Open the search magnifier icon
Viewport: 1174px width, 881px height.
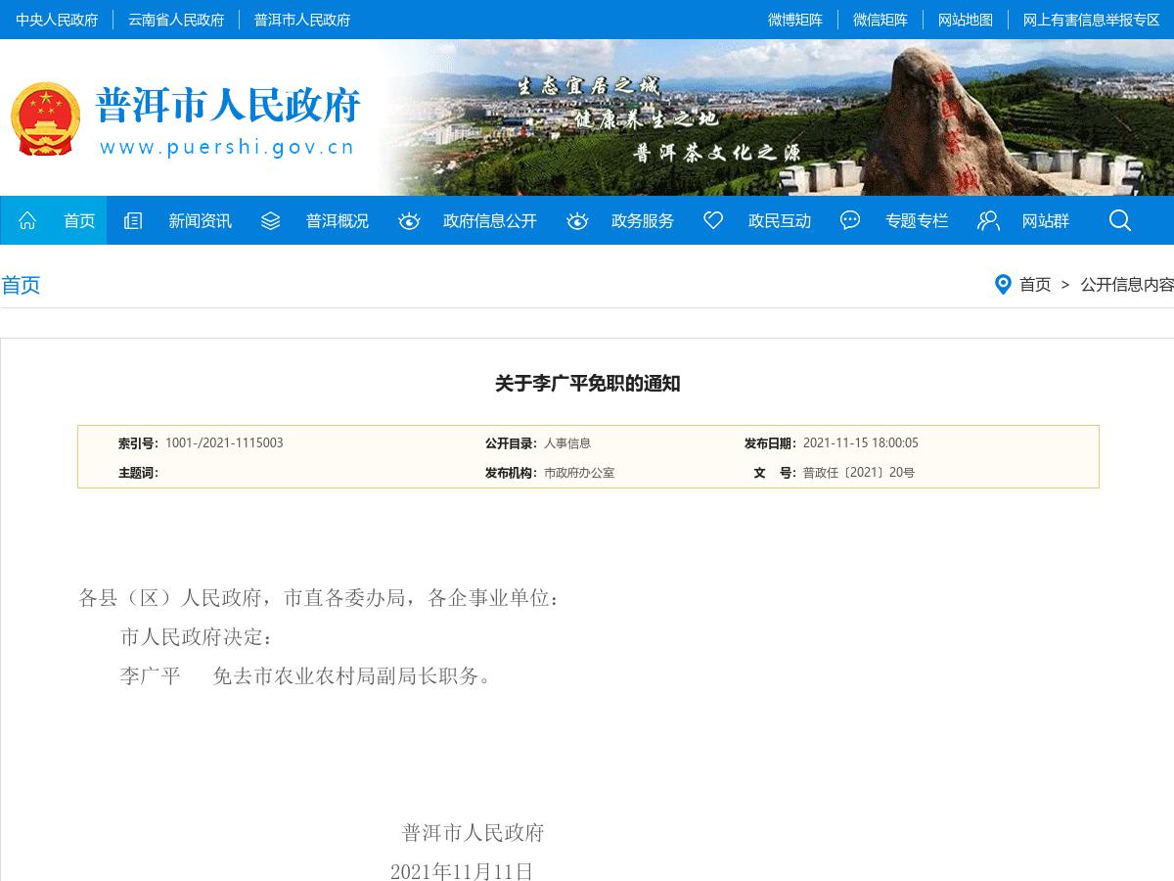1120,220
